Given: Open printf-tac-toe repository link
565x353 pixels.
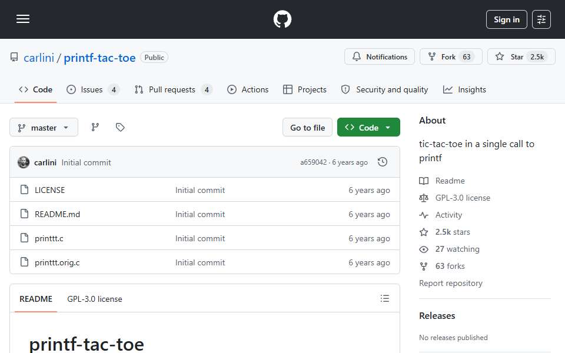Looking at the screenshot, I should pos(99,58).
